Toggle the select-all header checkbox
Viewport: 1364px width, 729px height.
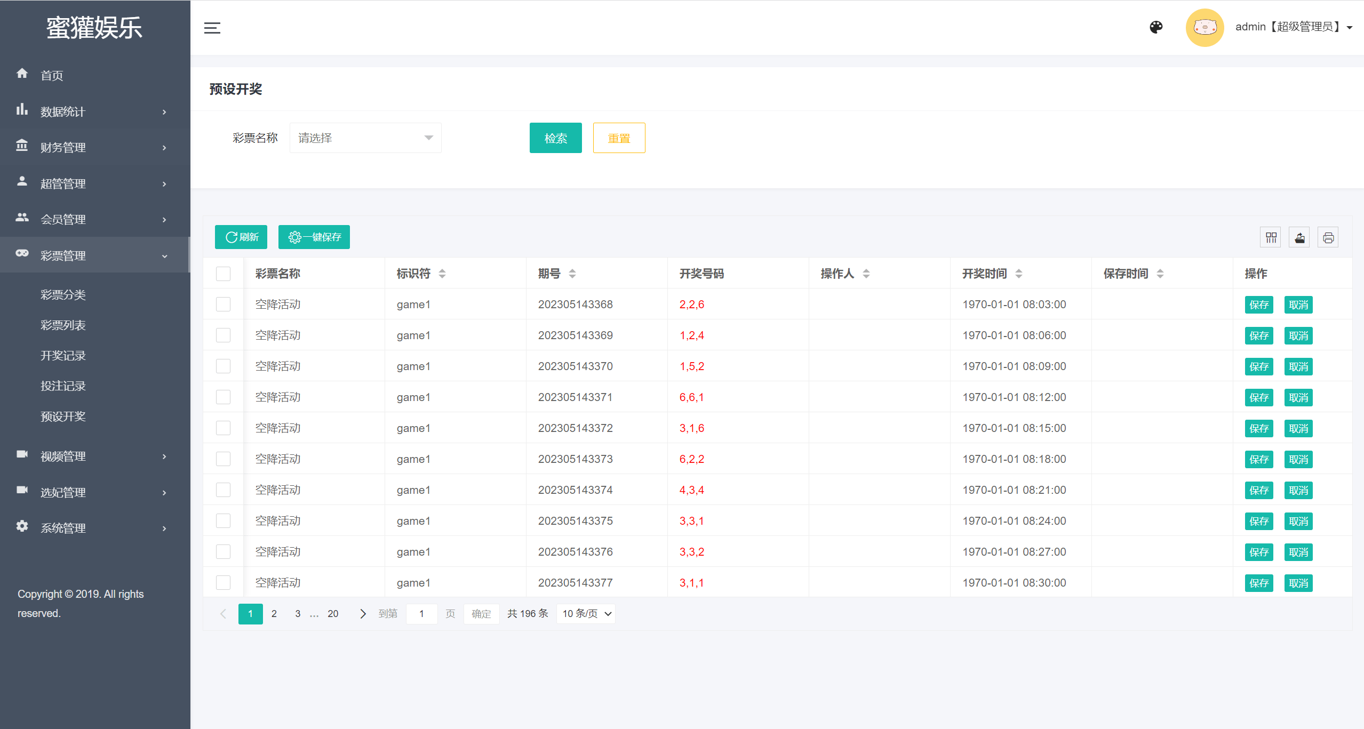[x=223, y=274]
